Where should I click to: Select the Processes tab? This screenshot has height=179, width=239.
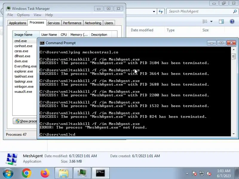pos(37,22)
